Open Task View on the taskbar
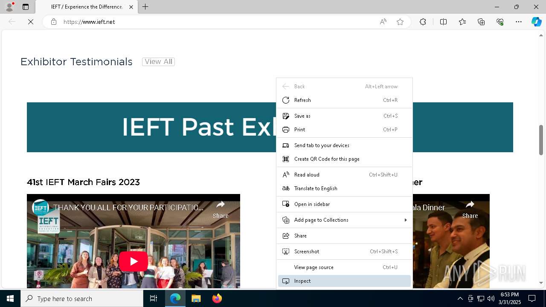The width and height of the screenshot is (546, 307). tap(154, 298)
